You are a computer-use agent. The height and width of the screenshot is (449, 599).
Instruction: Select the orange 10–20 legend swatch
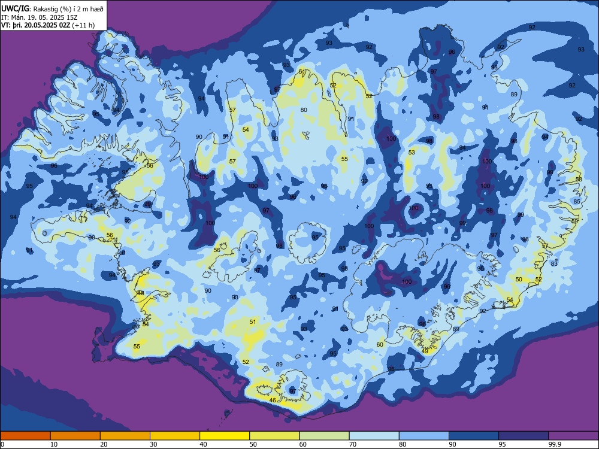pyautogui.click(x=75, y=436)
